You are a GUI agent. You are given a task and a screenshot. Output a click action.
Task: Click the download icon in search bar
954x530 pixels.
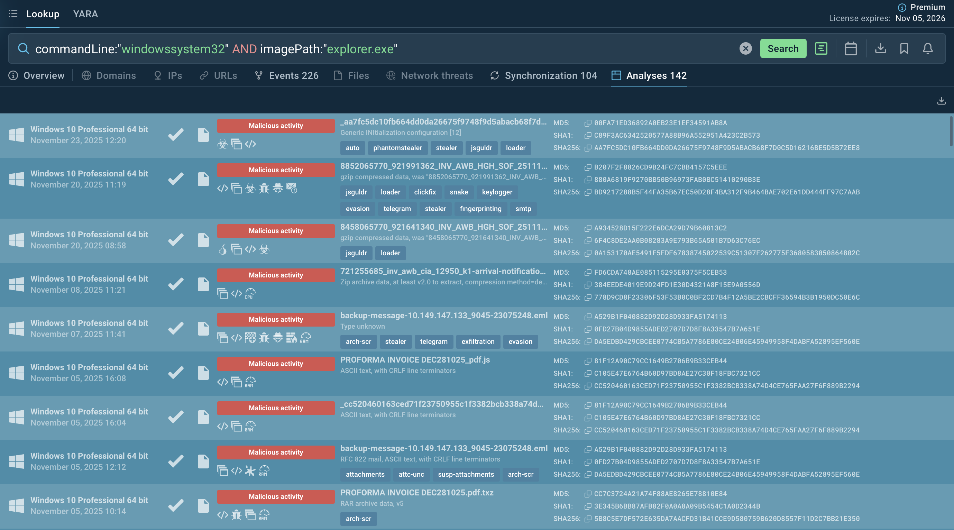pyautogui.click(x=880, y=48)
